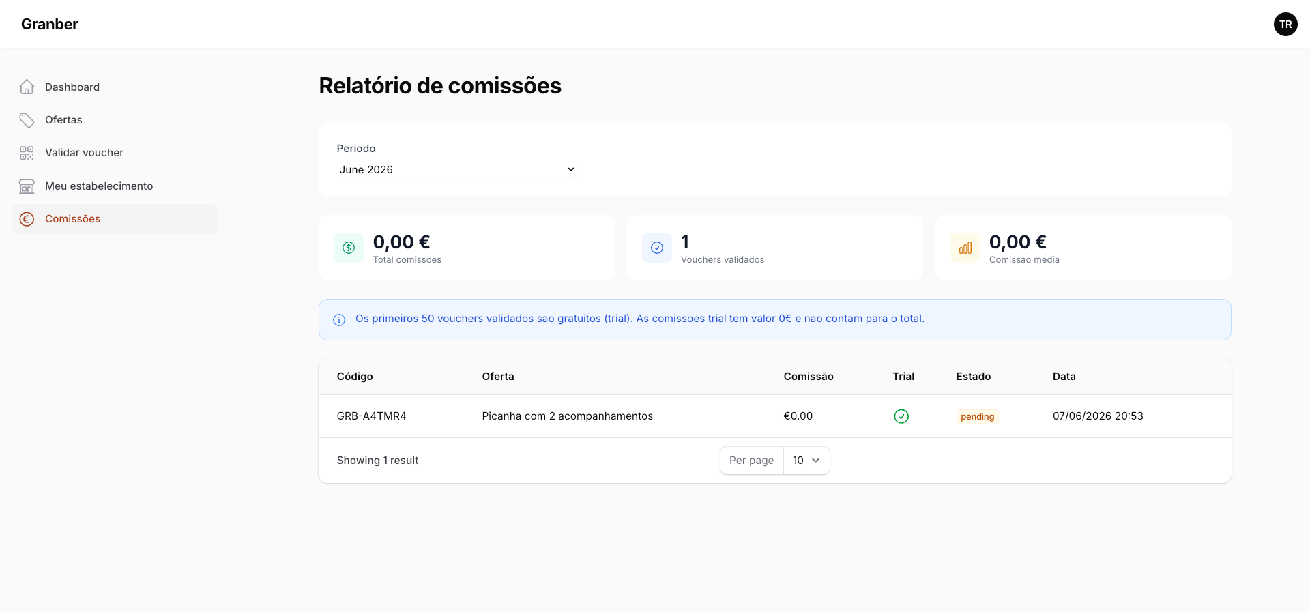Click the Código column header

coord(355,377)
